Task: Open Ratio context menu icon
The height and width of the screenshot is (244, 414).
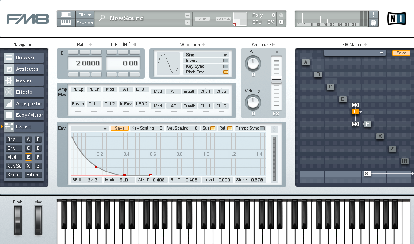Action: pos(91,45)
